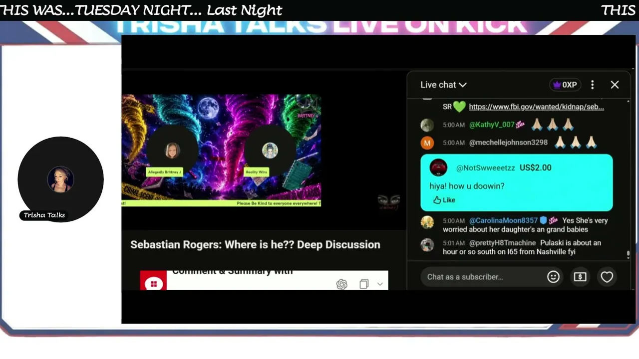The height and width of the screenshot is (359, 639).
Task: Click the 'Yes She's very worried' message
Action: click(x=525, y=225)
